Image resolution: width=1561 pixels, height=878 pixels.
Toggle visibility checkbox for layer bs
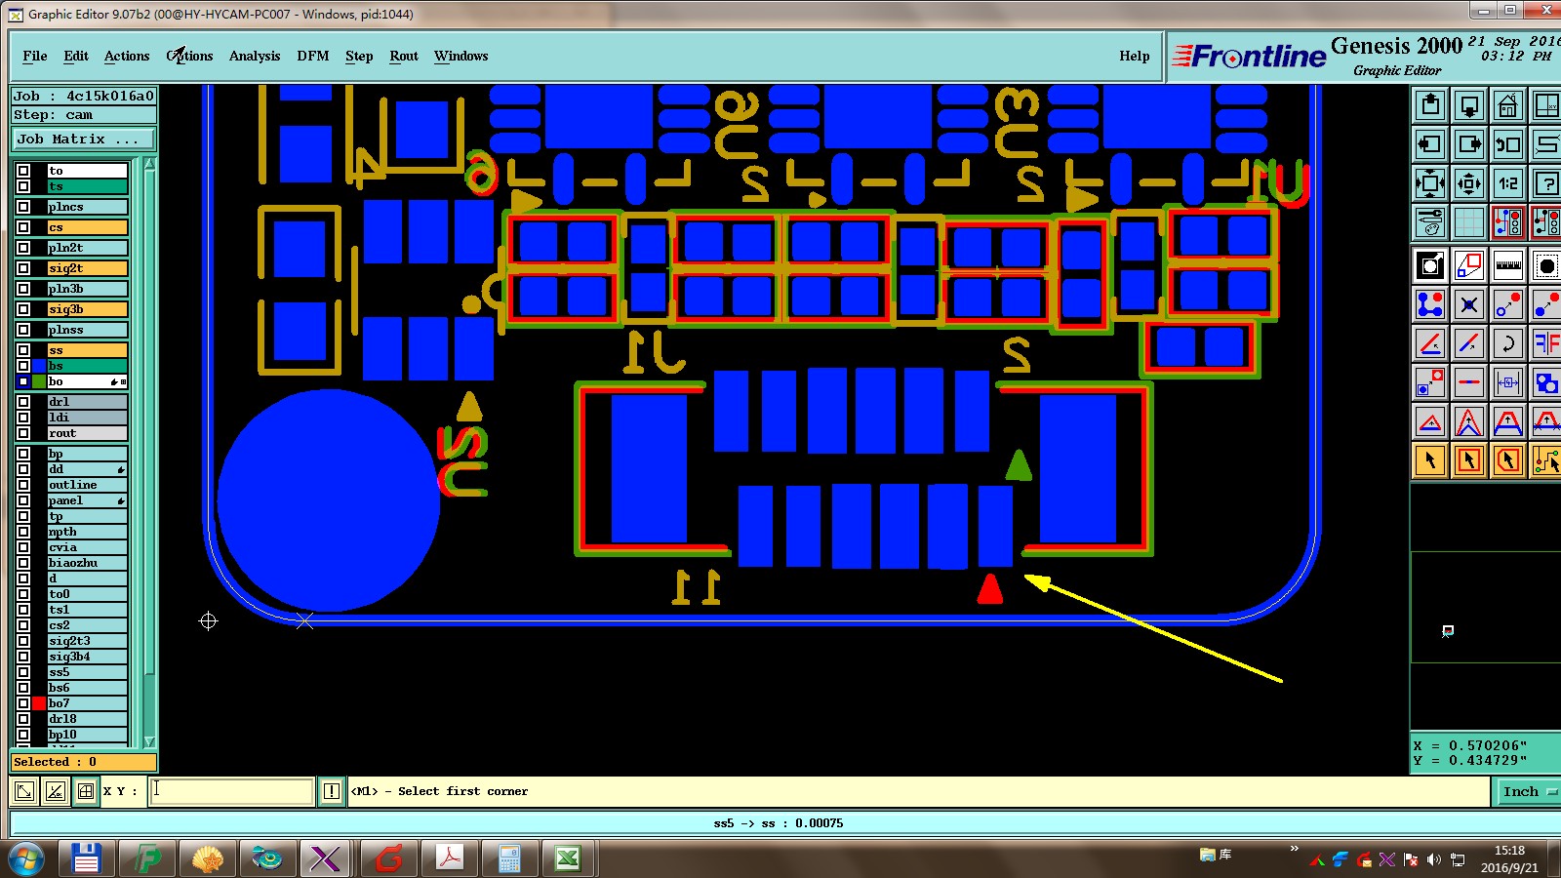click(x=23, y=366)
